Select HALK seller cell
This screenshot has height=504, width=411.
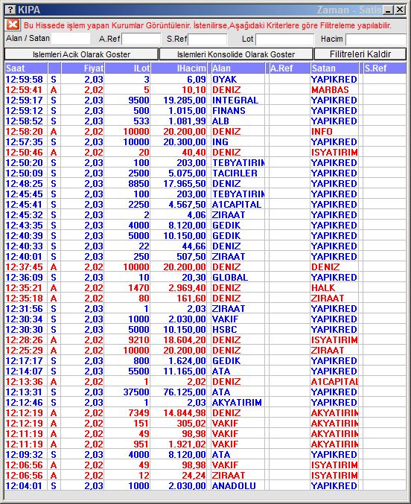(x=334, y=287)
